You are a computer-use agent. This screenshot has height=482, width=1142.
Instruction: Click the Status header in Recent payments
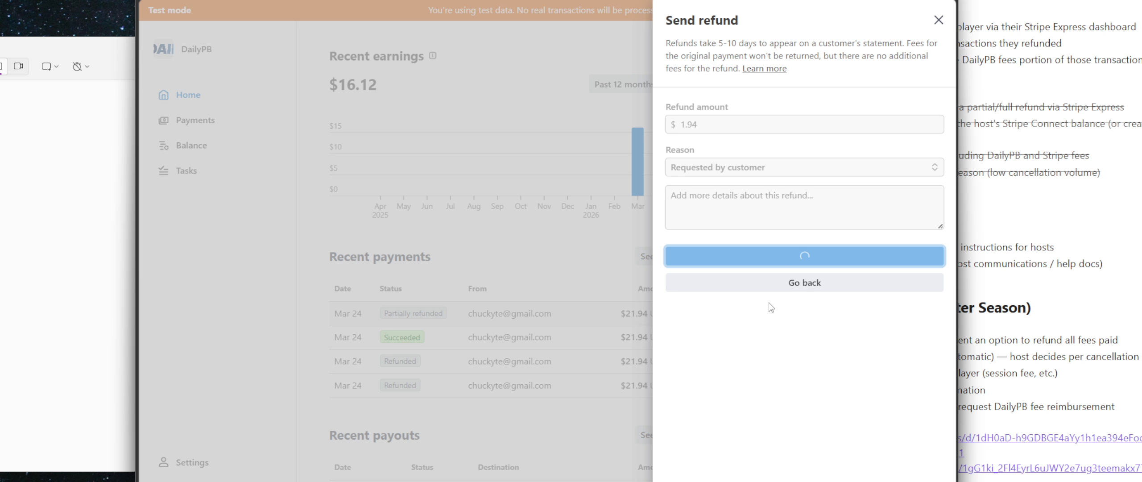pos(390,289)
